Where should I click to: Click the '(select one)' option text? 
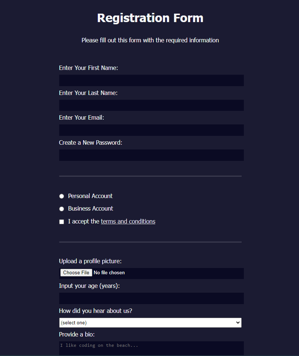[x=72, y=322]
